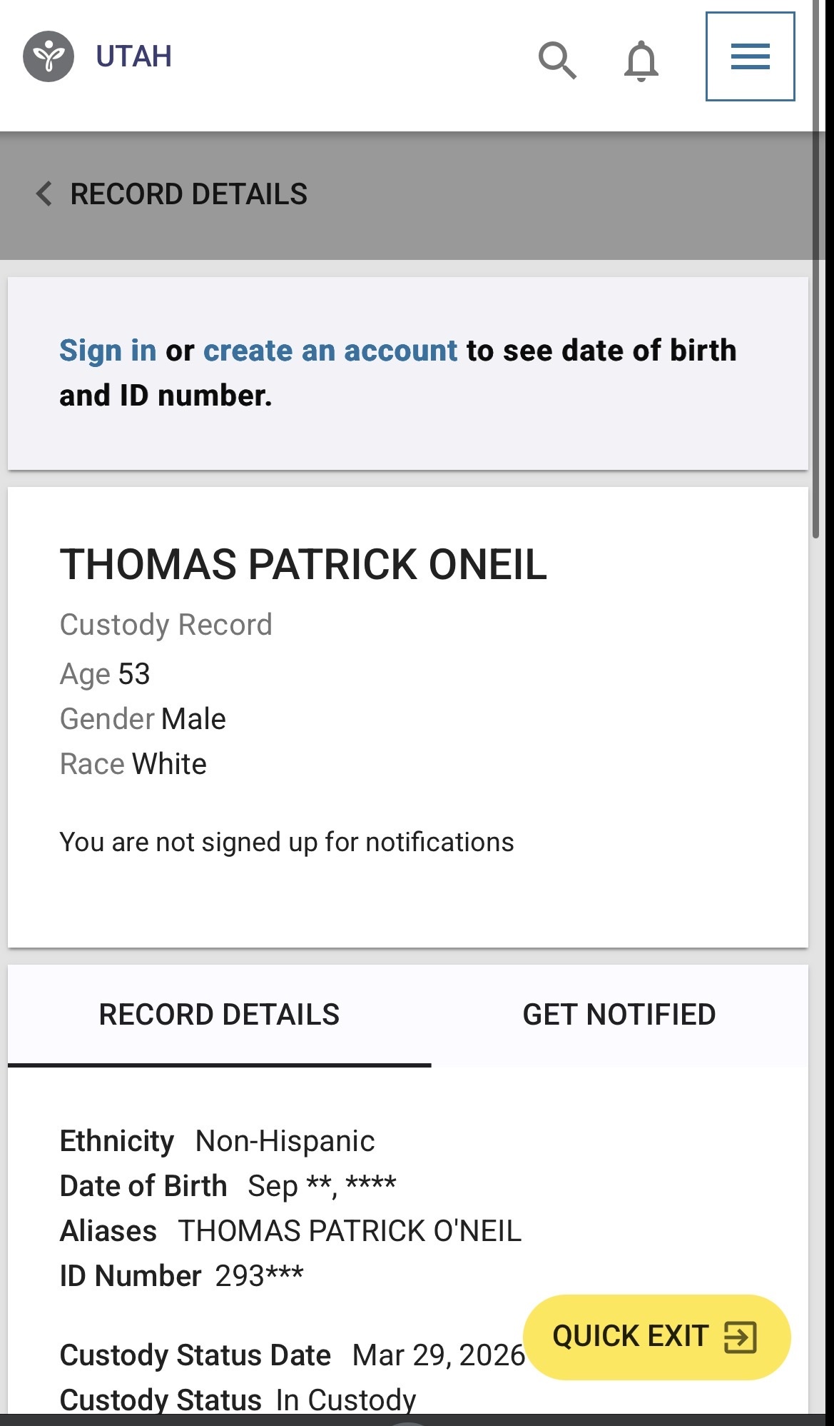Click the RECORD DETAILS header title
This screenshot has height=1426, width=834.
click(188, 194)
